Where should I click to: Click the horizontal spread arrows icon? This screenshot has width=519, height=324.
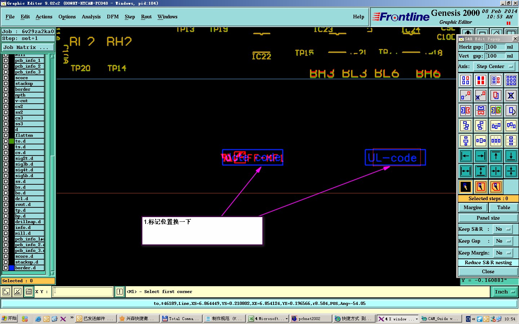pos(466,171)
